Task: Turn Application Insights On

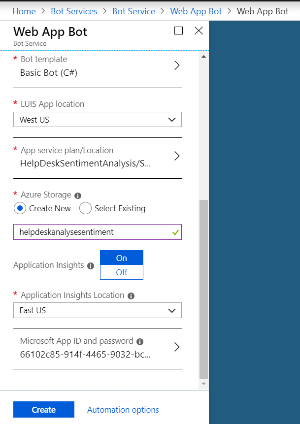Action: coord(122,258)
